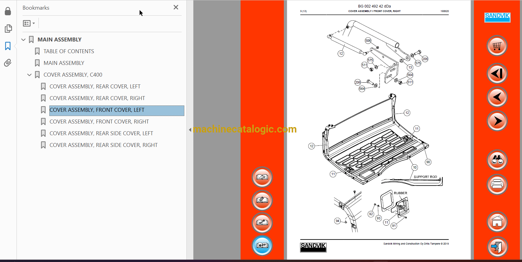Open the book-with-remote manual button

(x=262, y=200)
